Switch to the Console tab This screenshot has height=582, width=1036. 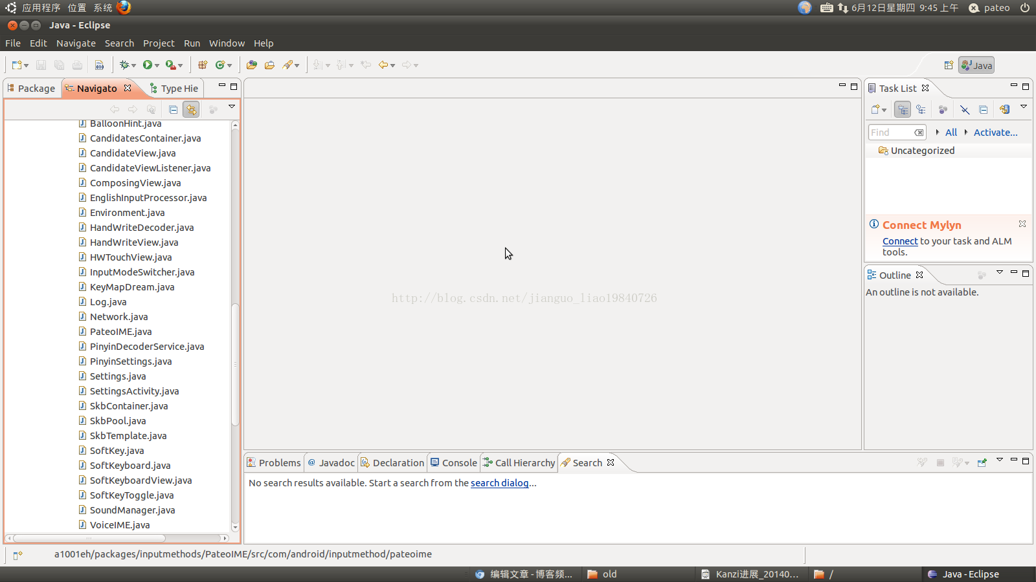pyautogui.click(x=454, y=463)
